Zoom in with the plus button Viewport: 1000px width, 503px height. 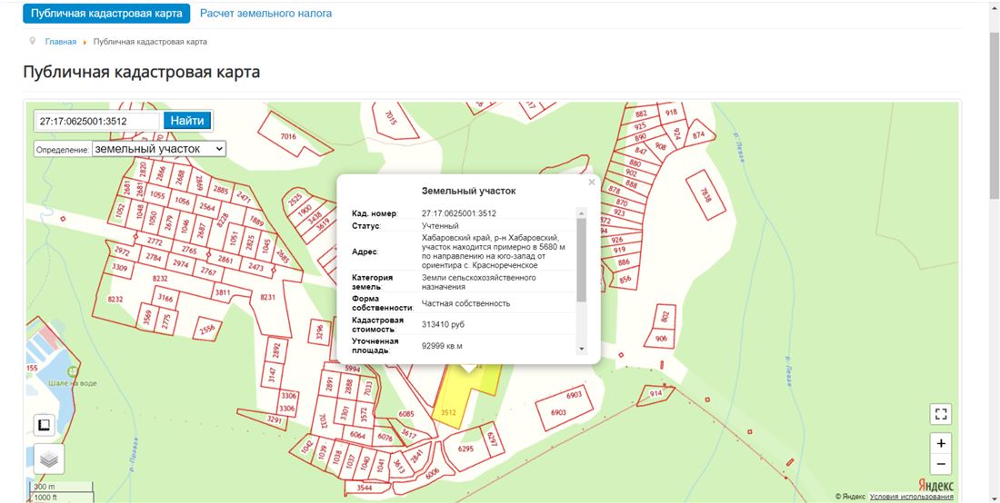(941, 444)
